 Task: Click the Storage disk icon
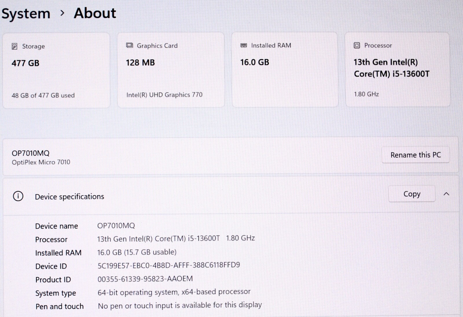[14, 46]
